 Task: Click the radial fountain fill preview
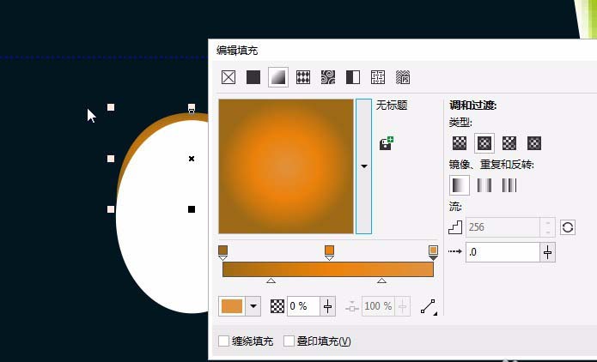coord(286,166)
